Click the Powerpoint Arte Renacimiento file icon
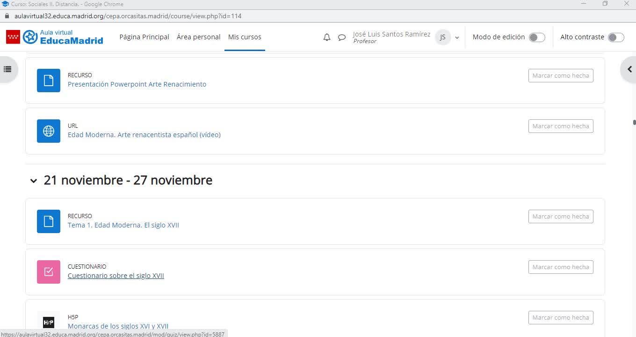The image size is (636, 337). point(49,81)
